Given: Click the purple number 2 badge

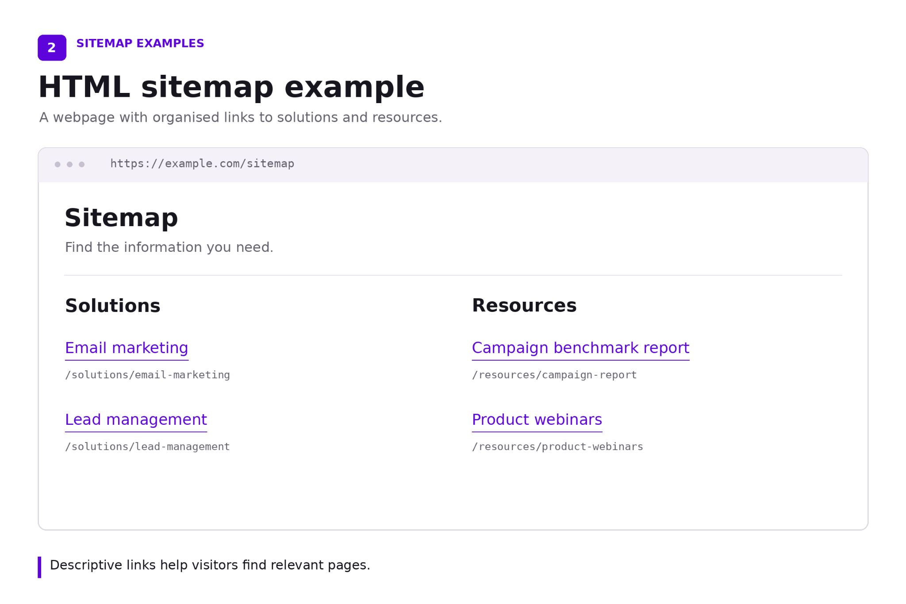Looking at the screenshot, I should coord(52,48).
